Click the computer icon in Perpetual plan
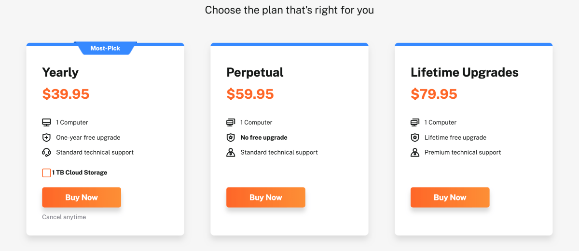The height and width of the screenshot is (251, 579). coord(231,122)
